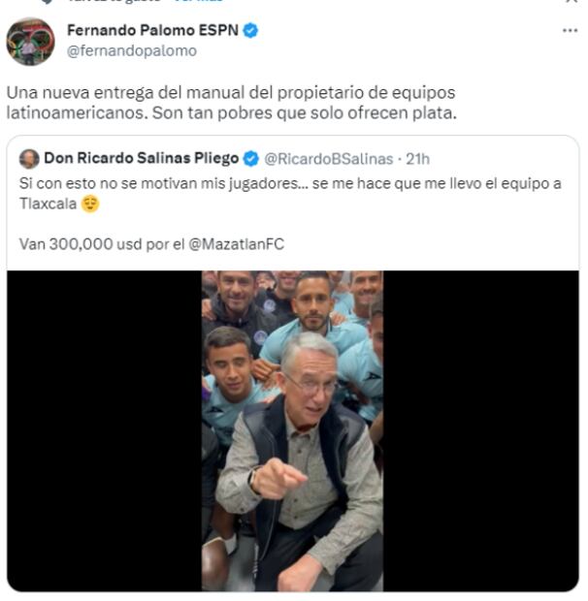Go to the @RicardoBSalinas handle
Viewport: 588px width, 601px height.
(x=329, y=159)
